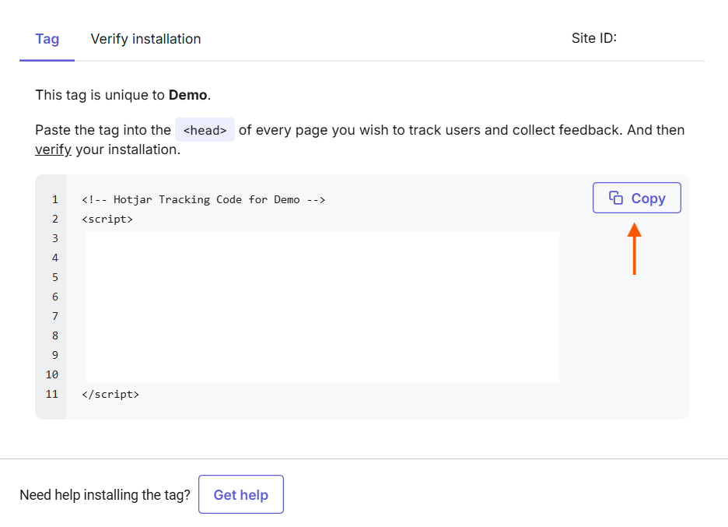Select the Site ID label

pyautogui.click(x=593, y=38)
